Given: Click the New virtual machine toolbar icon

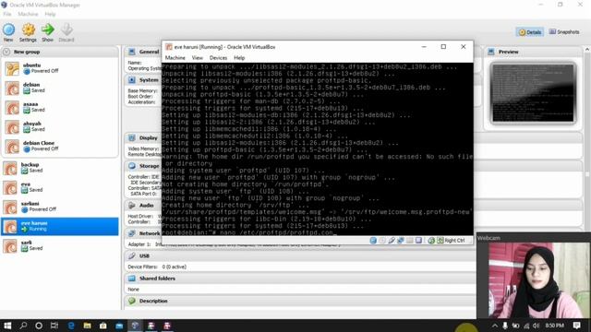Looking at the screenshot, I should point(8,30).
